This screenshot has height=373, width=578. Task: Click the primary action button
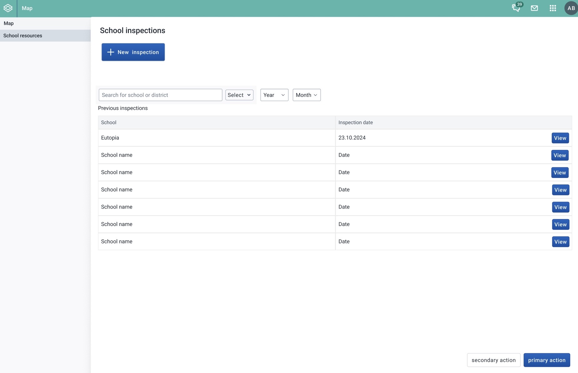(546, 360)
